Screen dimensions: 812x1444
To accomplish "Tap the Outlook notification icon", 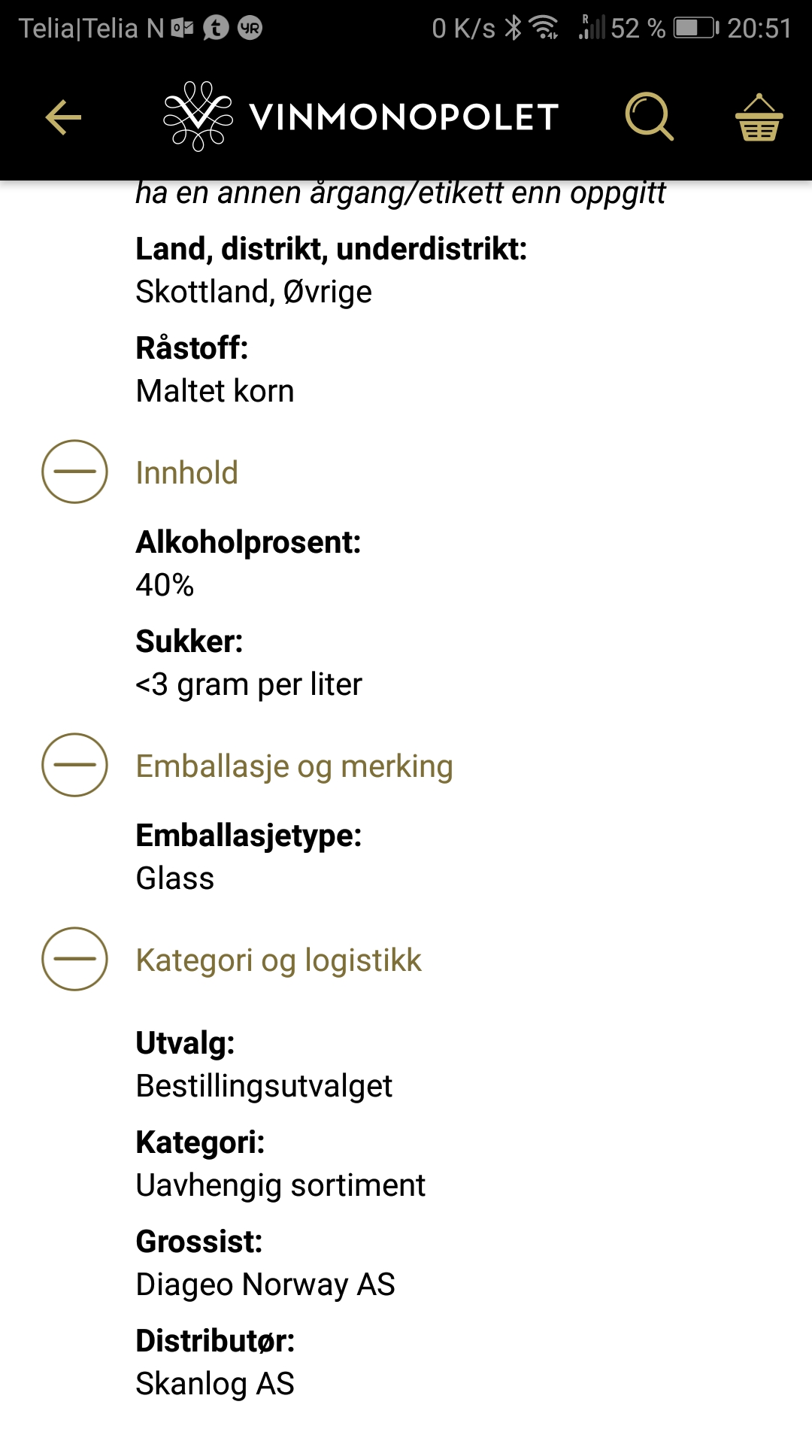I will pos(182,29).
